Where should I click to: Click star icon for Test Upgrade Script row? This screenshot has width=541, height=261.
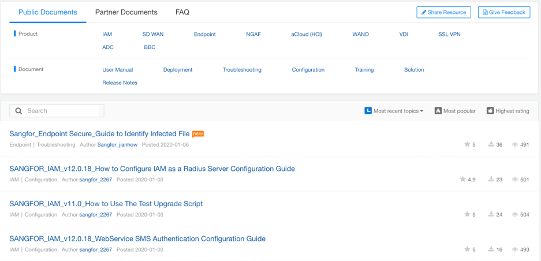point(467,214)
